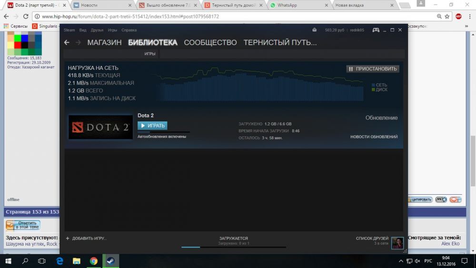The height and width of the screenshot is (268, 476).
Task: Open БИБЛИОТЕКА section in Steam
Action: tap(153, 42)
